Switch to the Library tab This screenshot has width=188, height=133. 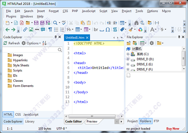tap(30, 121)
